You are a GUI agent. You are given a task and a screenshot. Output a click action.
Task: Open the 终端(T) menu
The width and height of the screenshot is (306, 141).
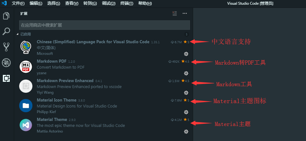click(127, 3)
